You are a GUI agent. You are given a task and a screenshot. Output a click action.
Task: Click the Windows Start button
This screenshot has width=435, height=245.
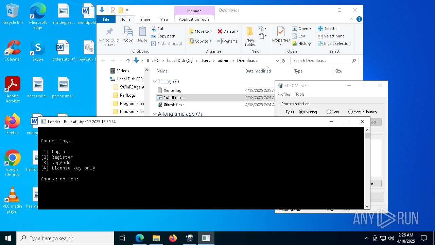click(x=8, y=238)
